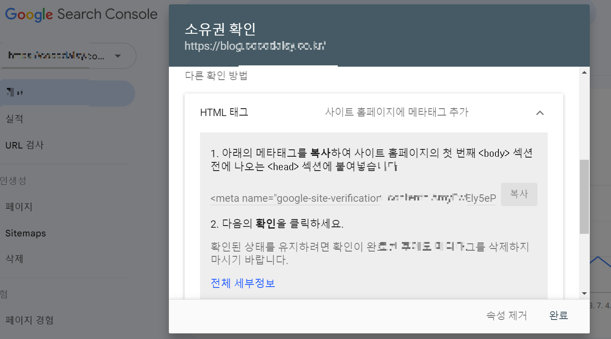Click the 소유권 확인 dialog title
Viewport: 611px width, 339px height.
(x=220, y=29)
